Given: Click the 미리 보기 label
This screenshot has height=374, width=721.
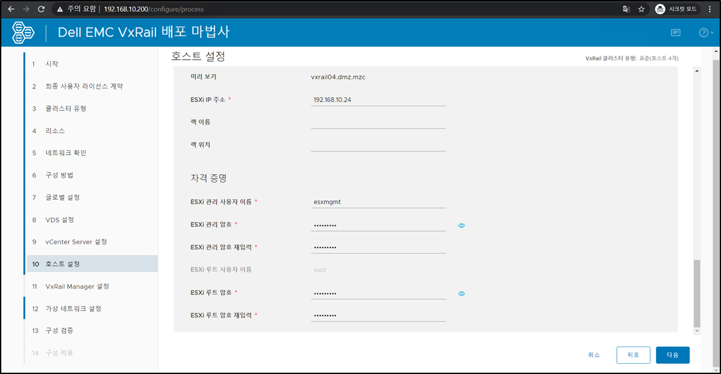Looking at the screenshot, I should (204, 77).
